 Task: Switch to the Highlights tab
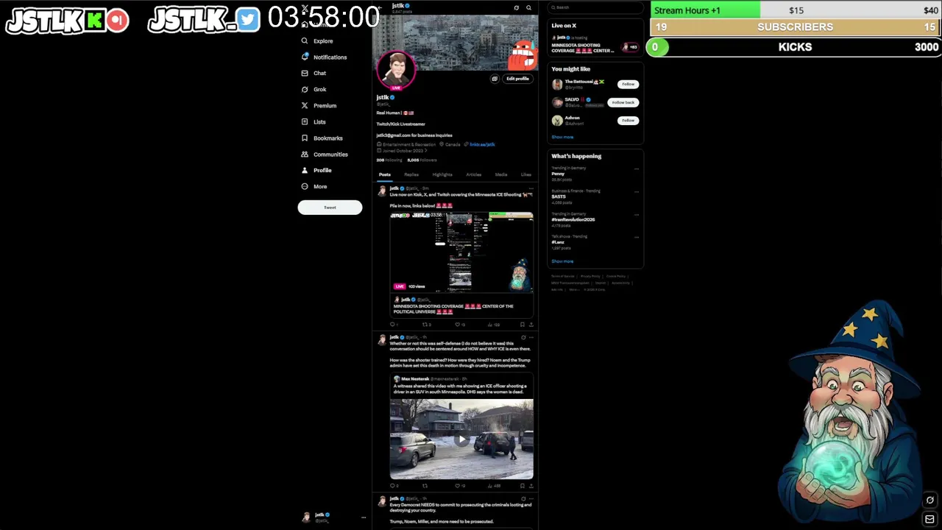pyautogui.click(x=442, y=175)
